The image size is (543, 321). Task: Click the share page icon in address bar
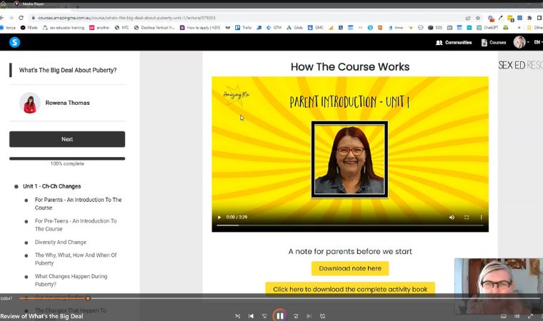click(x=468, y=18)
